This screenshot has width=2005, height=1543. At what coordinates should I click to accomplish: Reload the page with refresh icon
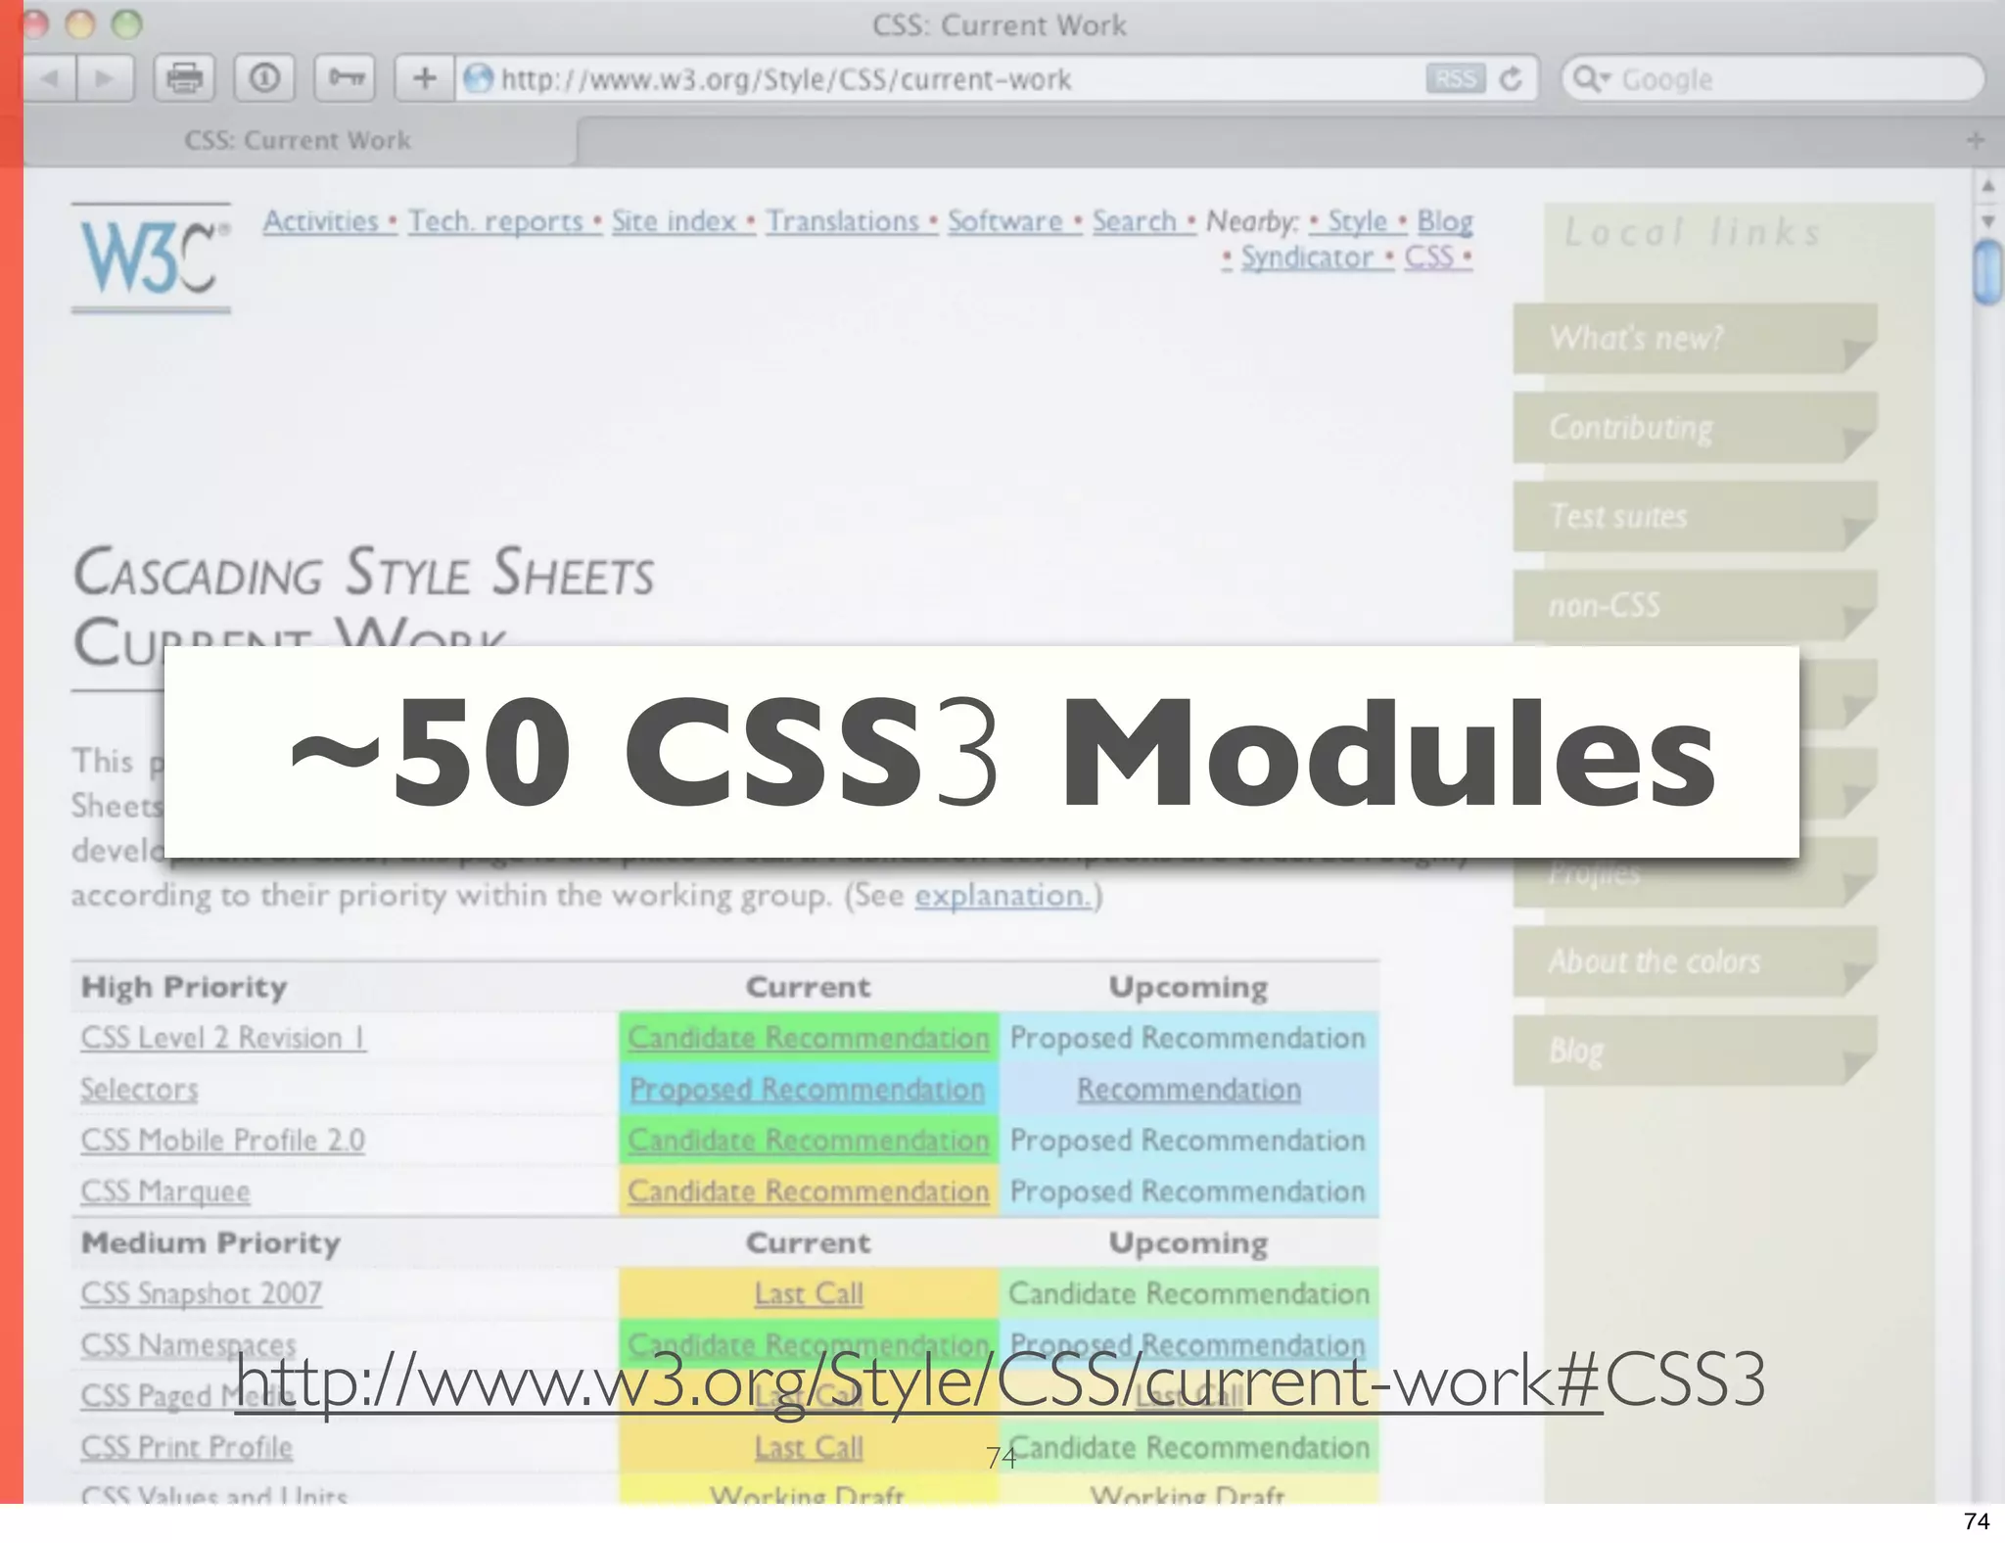click(x=1511, y=78)
